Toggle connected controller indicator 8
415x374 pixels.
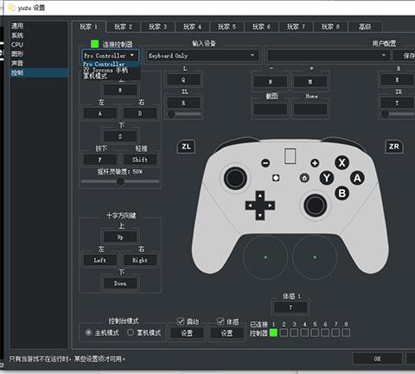click(x=346, y=333)
